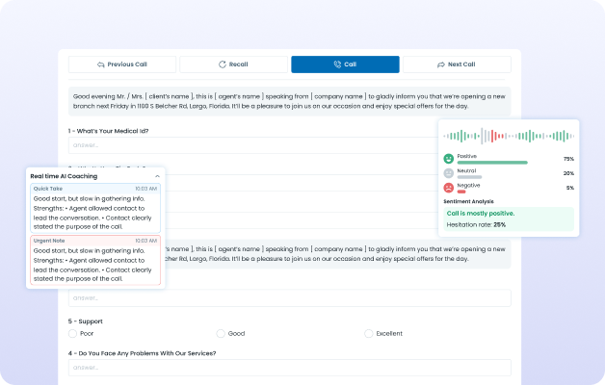Select the Poor support radio button

pos(73,333)
